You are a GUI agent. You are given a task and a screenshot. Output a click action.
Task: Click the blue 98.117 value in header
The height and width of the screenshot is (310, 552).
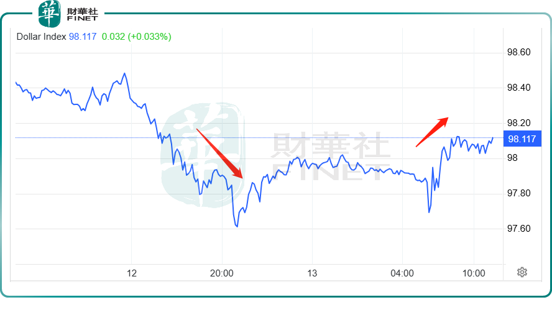[x=83, y=37]
